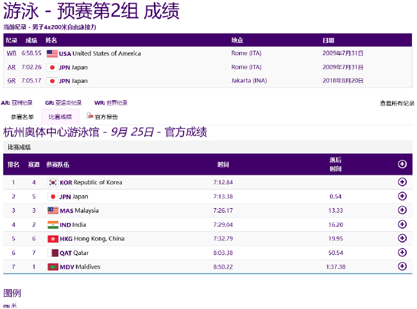Click the GR record abbreviation link

[12, 81]
